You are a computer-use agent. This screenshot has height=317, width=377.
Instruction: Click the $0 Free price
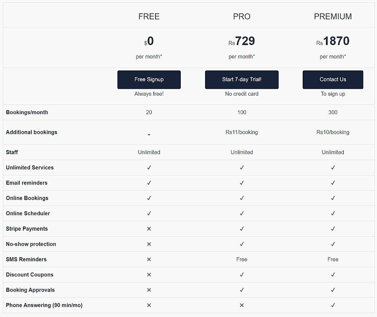tap(149, 41)
